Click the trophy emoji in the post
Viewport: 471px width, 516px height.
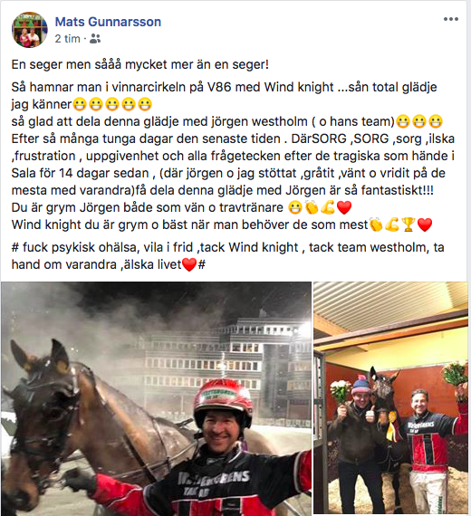pyautogui.click(x=409, y=225)
